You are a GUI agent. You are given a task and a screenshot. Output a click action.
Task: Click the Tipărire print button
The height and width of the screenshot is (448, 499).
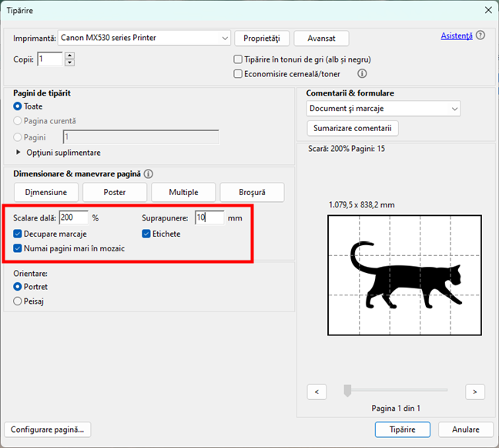(x=403, y=429)
